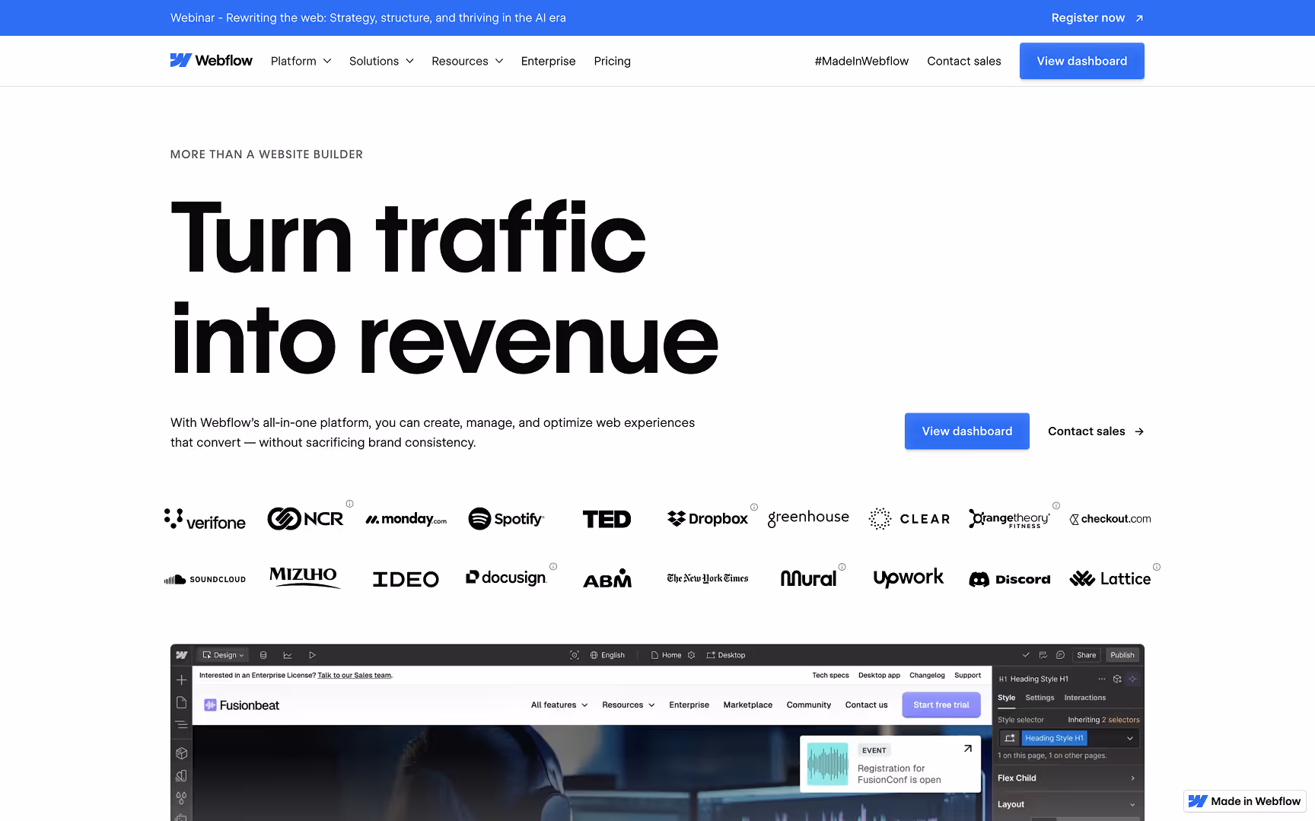Click the Marketplace link in Fusionbeat nav
The width and height of the screenshot is (1315, 821).
[x=748, y=705]
